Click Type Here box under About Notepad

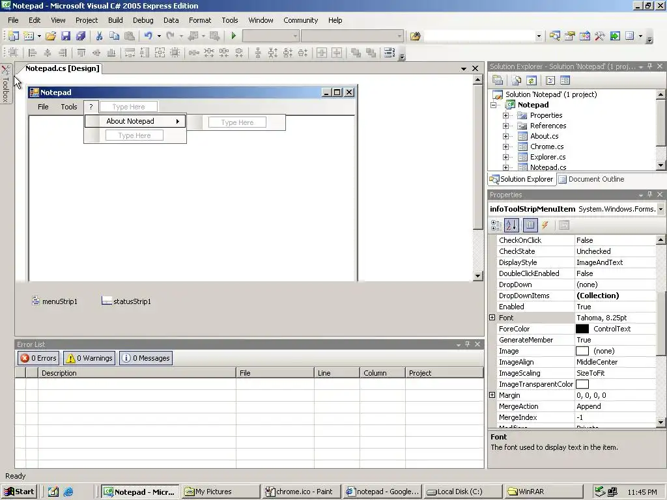click(134, 135)
